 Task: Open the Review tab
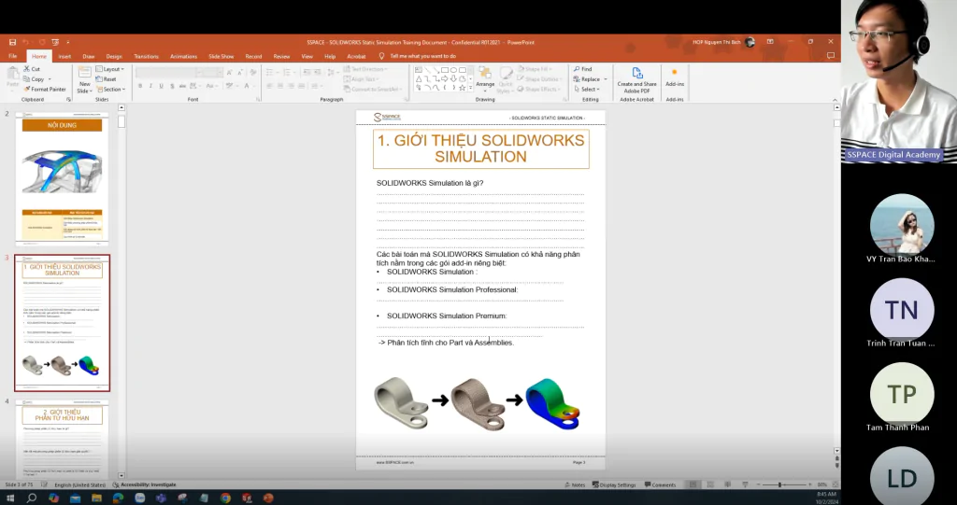click(281, 56)
